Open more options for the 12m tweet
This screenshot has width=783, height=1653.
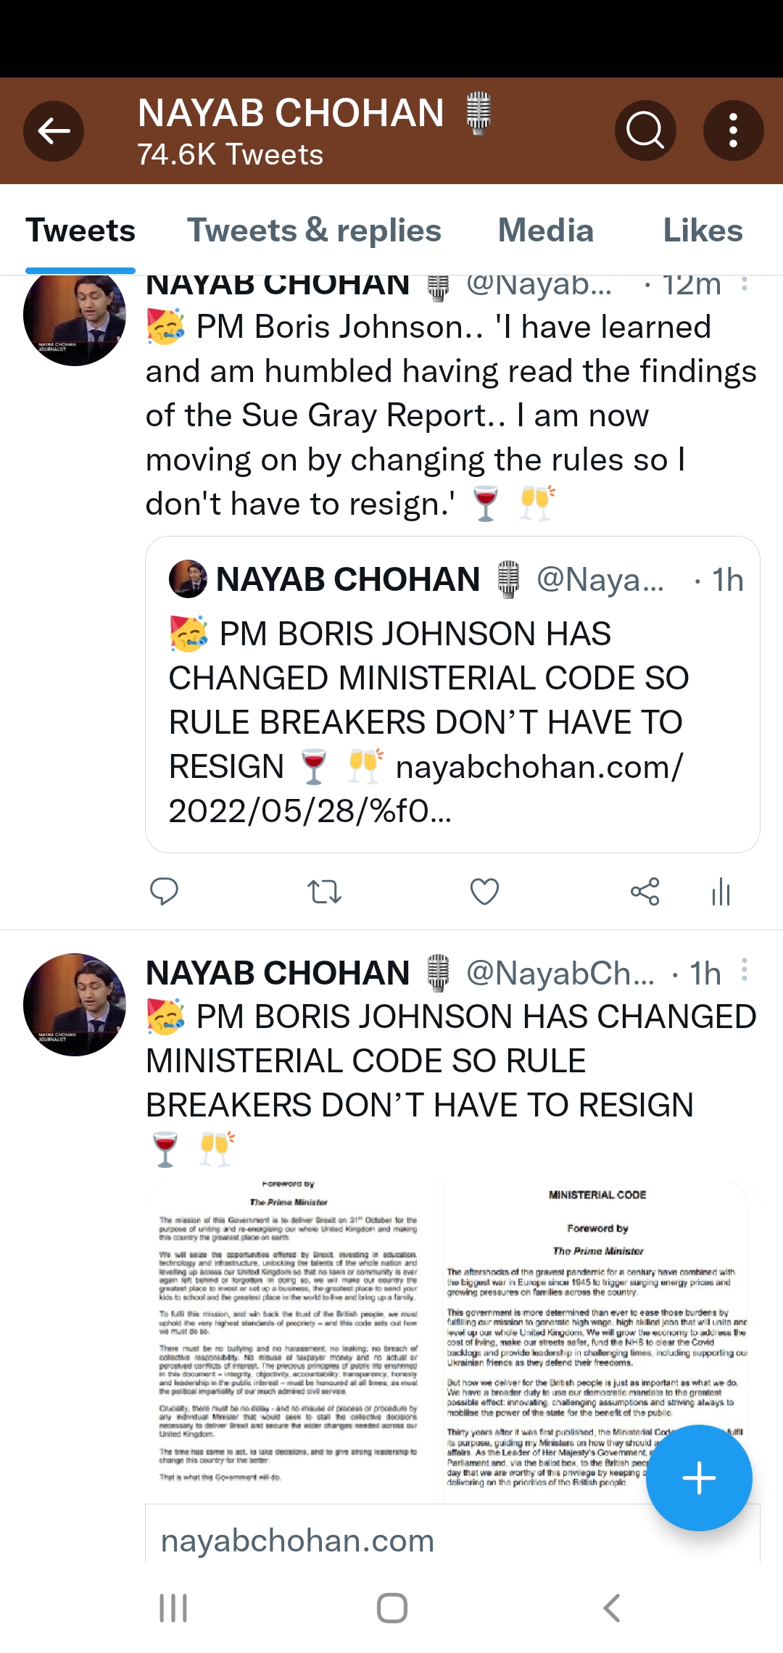pos(745,285)
